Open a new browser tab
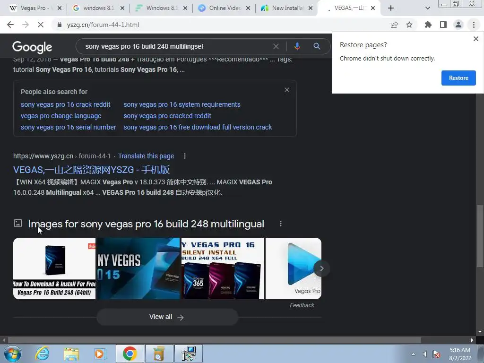Screen dimensions: 484x363 (x=391, y=8)
